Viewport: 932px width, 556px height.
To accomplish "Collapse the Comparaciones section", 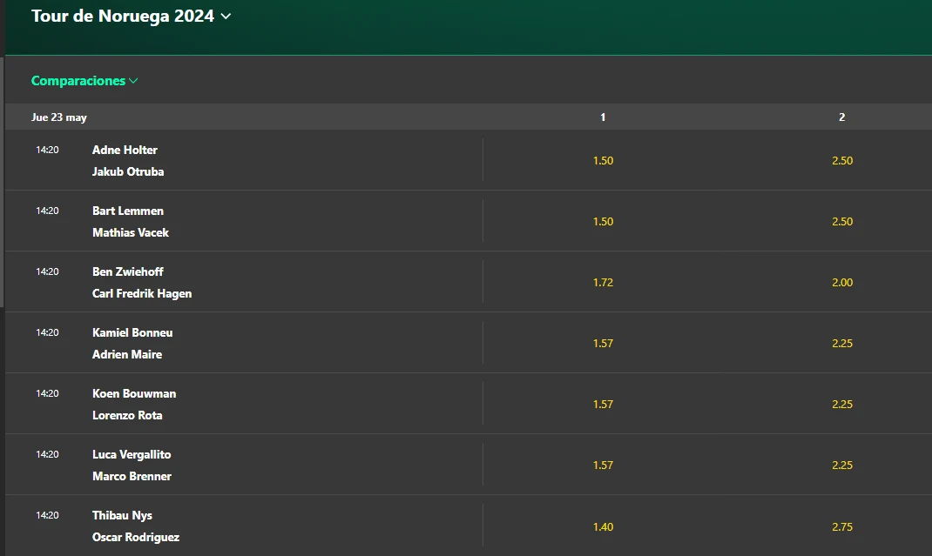I will [84, 81].
